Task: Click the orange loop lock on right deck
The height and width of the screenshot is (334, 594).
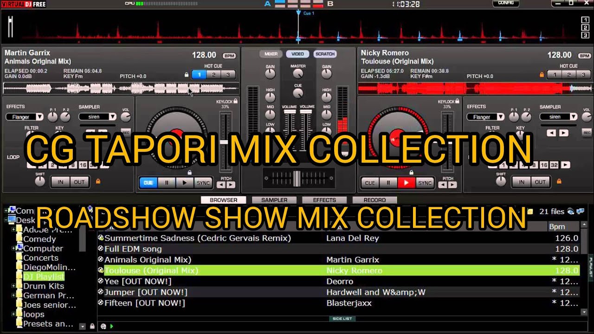Action: point(559,181)
